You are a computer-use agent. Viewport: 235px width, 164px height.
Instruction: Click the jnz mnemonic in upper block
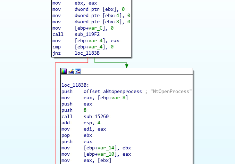[57, 53]
